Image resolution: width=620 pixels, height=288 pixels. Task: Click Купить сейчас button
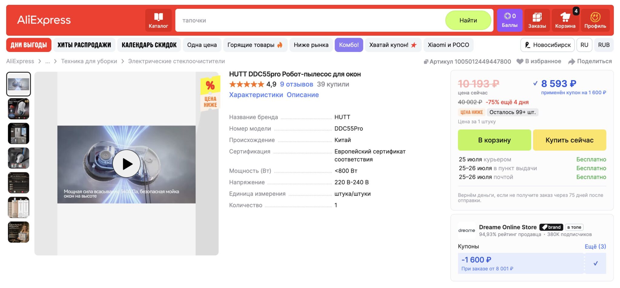tap(569, 140)
